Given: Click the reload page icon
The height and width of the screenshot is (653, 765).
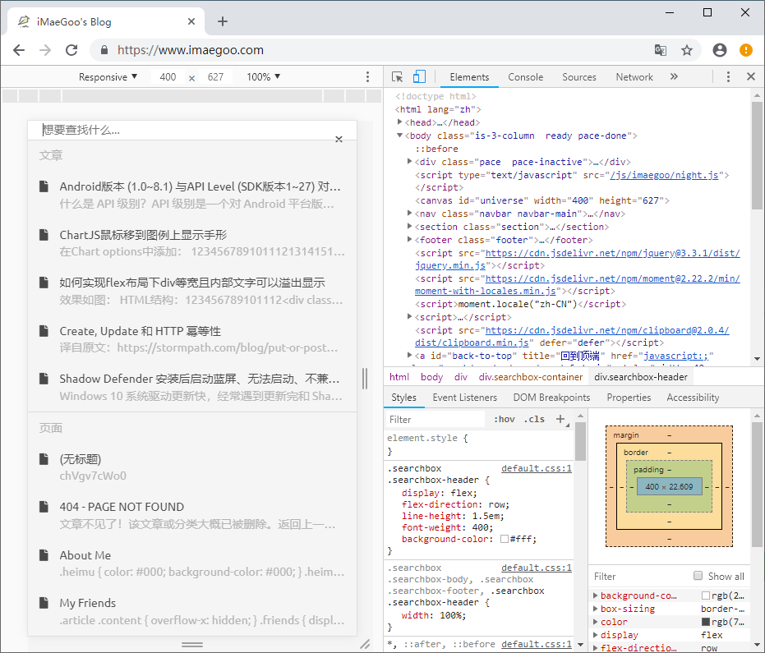Looking at the screenshot, I should click(71, 49).
